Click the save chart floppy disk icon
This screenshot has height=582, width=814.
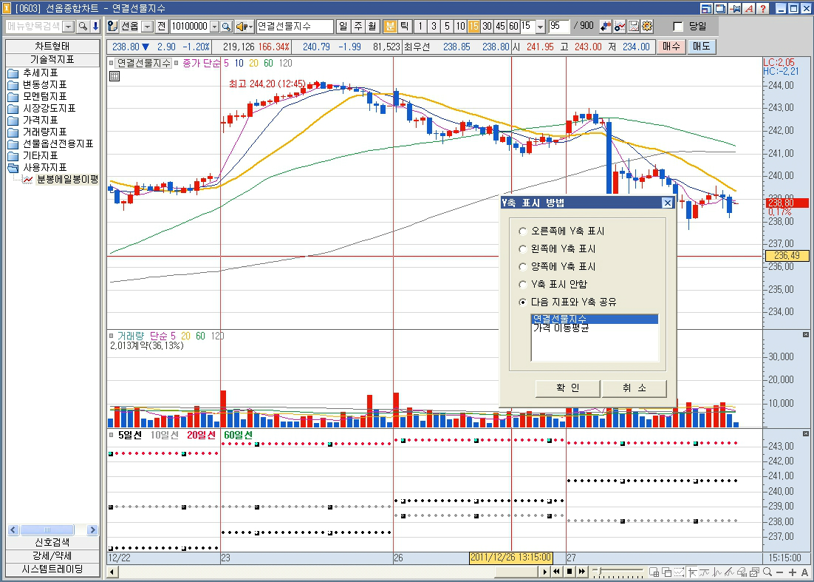634,27
